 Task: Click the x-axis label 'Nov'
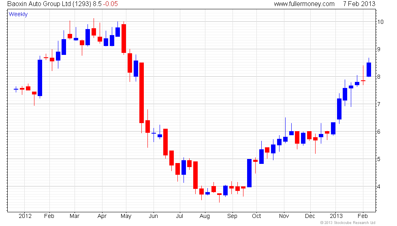(x=284, y=216)
